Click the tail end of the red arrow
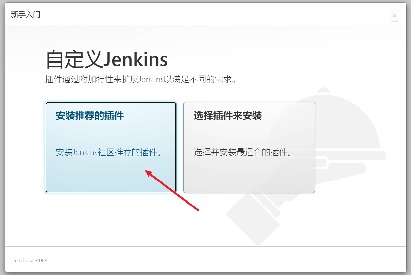The width and height of the screenshot is (411, 275). point(198,210)
